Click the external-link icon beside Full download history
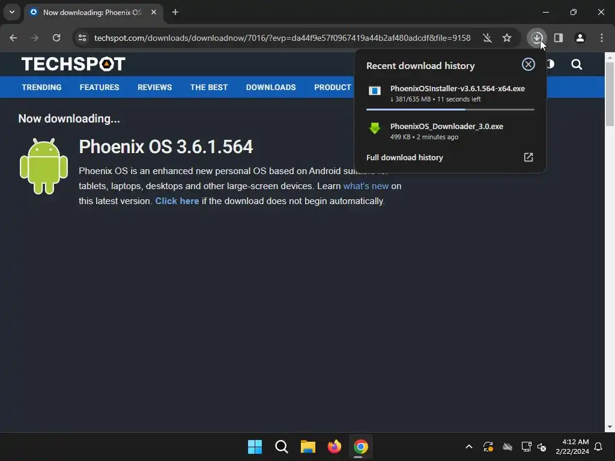 click(529, 157)
